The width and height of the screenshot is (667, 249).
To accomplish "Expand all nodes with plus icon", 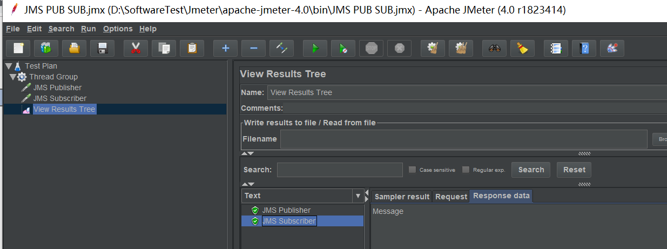I will pyautogui.click(x=225, y=48).
